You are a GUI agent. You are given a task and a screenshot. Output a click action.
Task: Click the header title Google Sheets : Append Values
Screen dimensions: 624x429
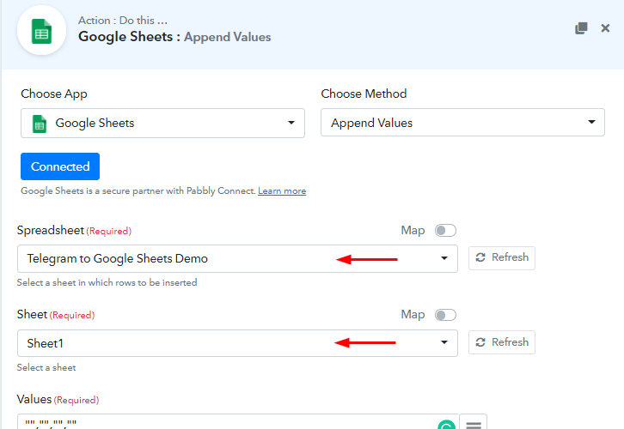point(174,37)
